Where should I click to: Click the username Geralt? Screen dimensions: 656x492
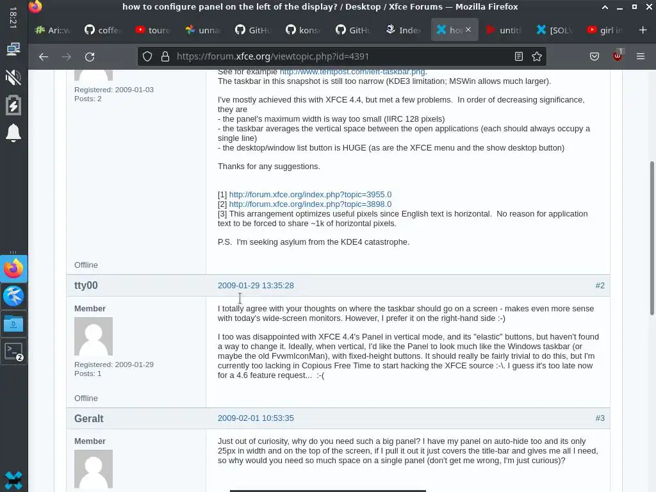click(88, 418)
